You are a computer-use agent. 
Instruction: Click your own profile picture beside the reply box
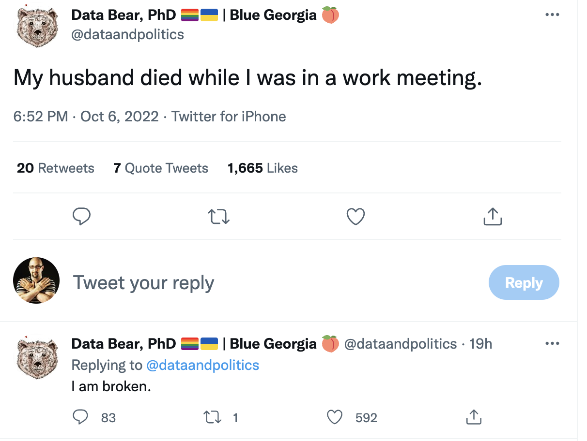36,280
